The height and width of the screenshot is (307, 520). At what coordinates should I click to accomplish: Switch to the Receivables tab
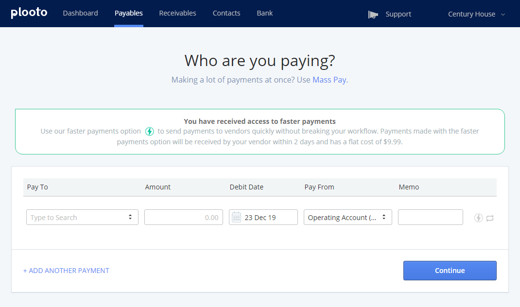click(x=177, y=13)
